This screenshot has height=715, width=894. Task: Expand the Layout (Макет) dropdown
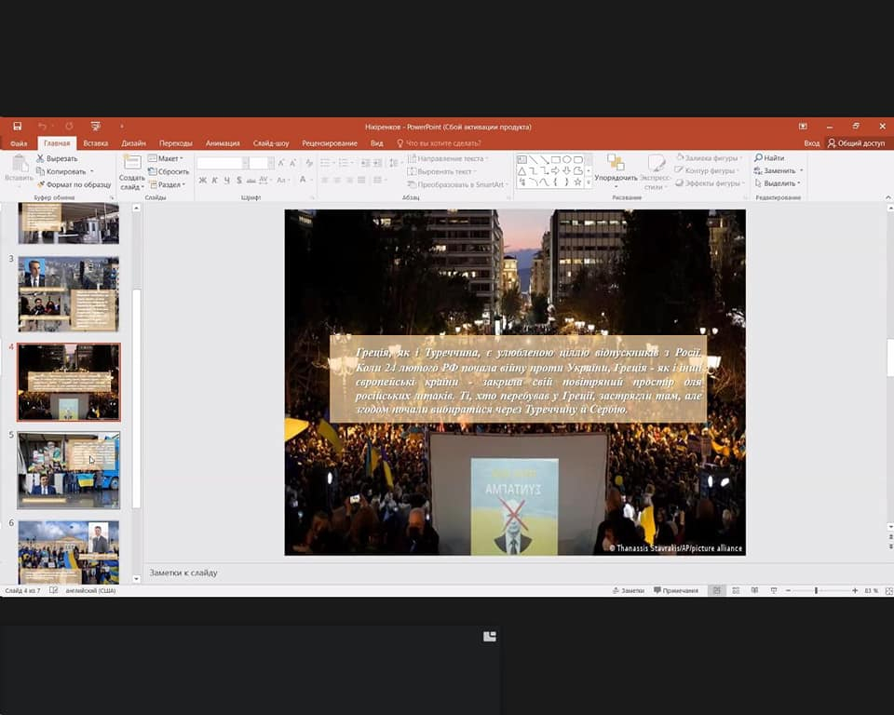tap(168, 158)
